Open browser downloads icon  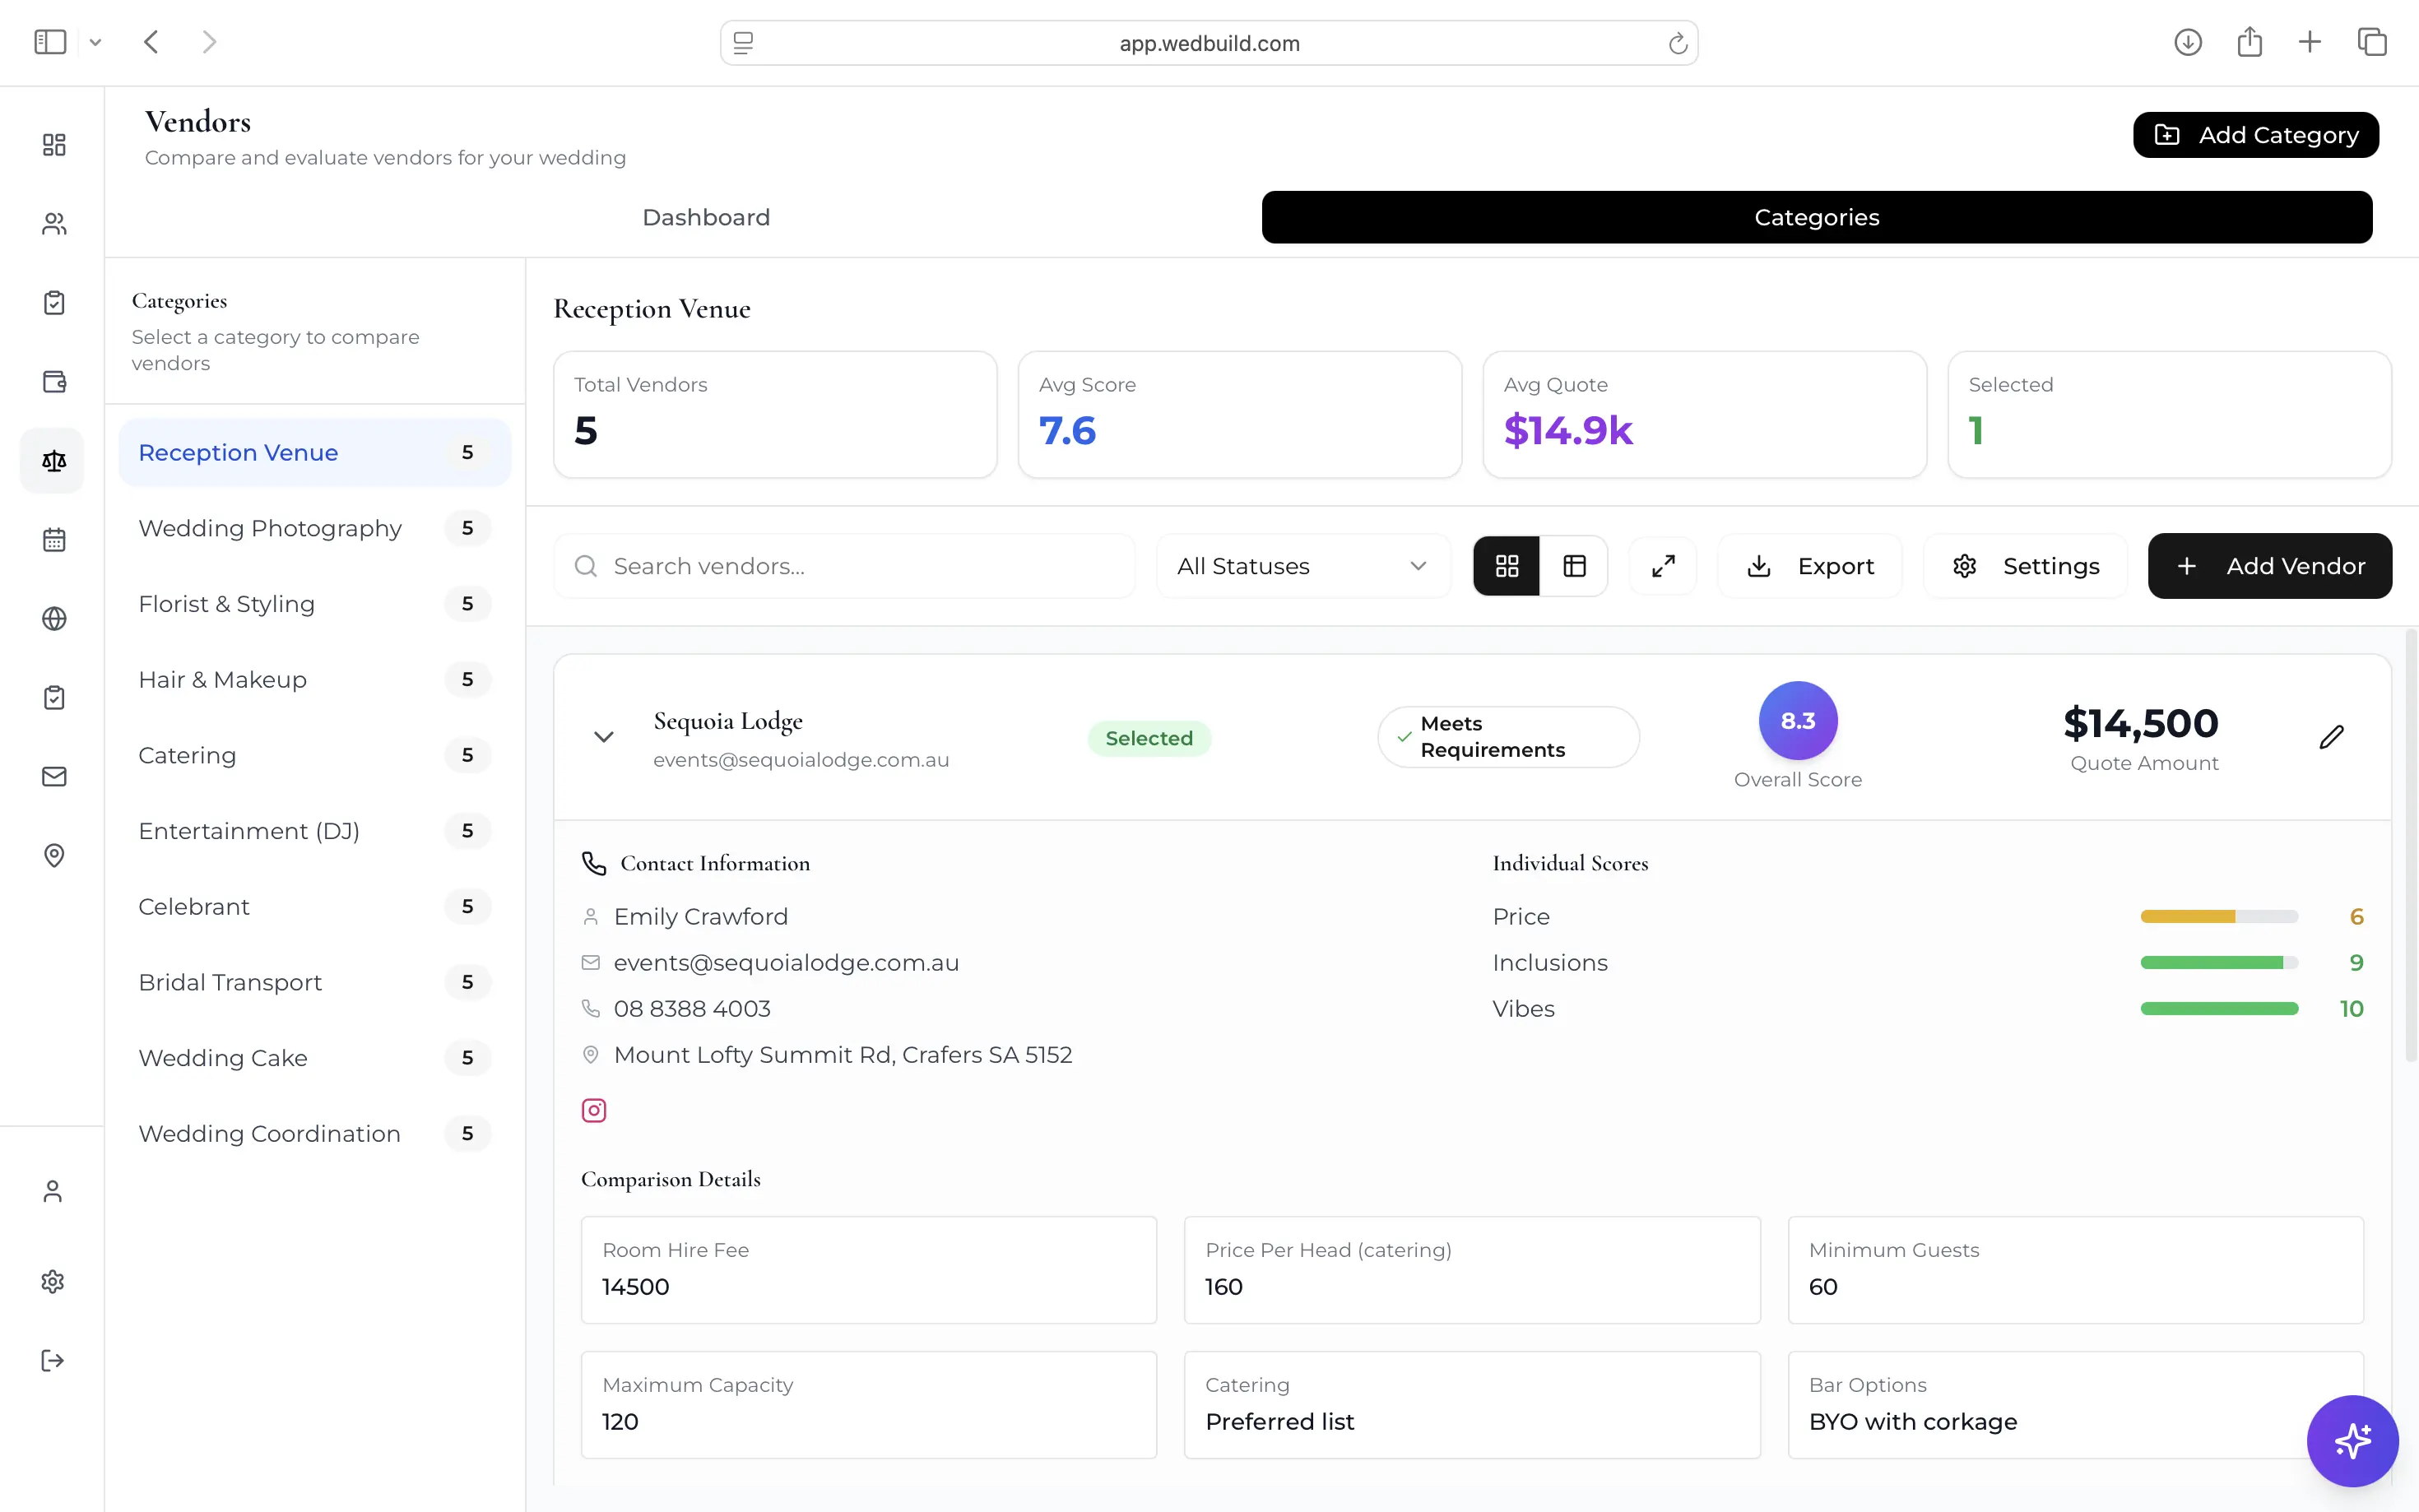pos(2187,42)
